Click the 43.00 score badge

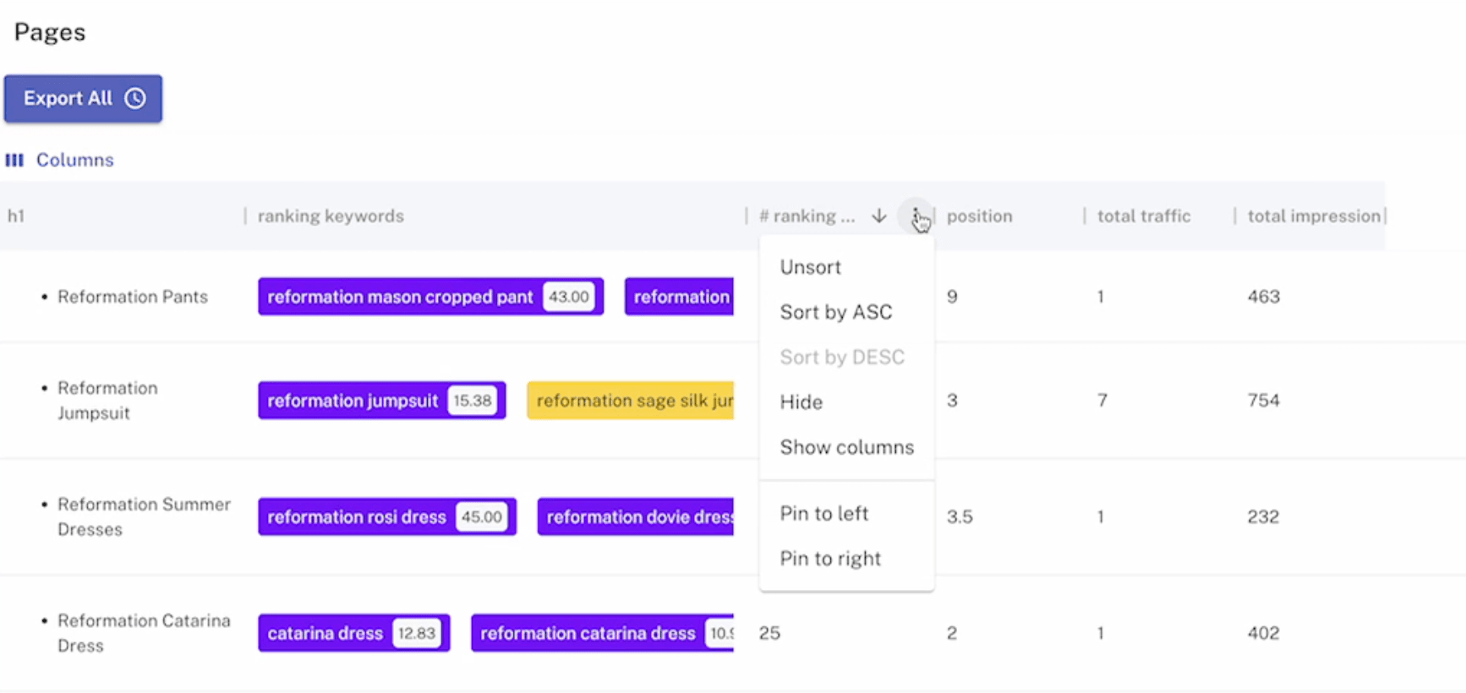tap(569, 297)
